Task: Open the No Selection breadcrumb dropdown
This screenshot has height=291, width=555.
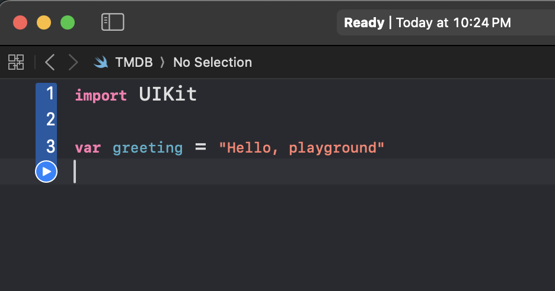Action: 212,63
